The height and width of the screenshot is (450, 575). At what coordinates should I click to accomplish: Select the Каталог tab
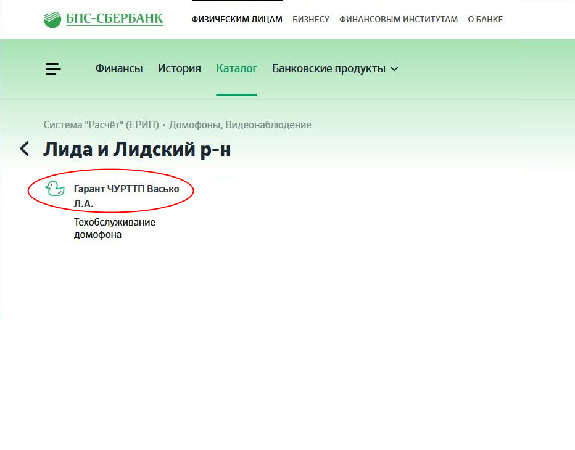click(236, 68)
